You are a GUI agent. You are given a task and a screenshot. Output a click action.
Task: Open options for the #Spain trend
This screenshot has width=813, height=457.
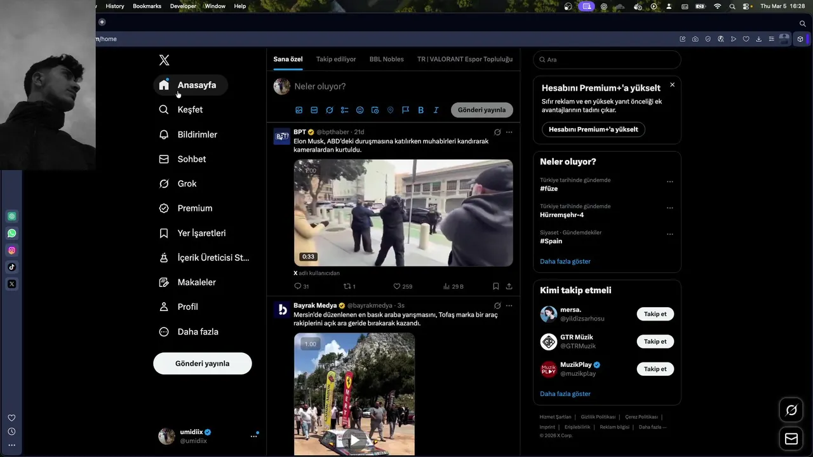coord(669,234)
